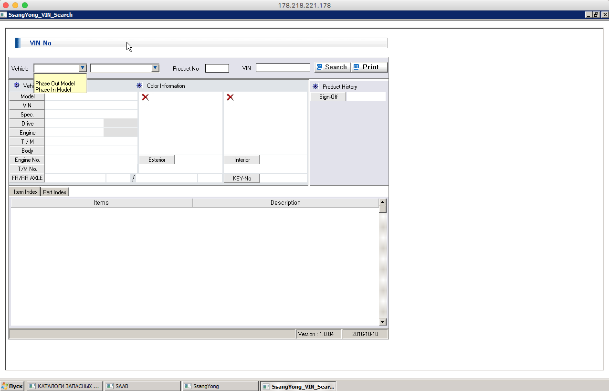Expand the second Vehicle dropdown list
Viewport: 609px width, 391px height.
155,68
